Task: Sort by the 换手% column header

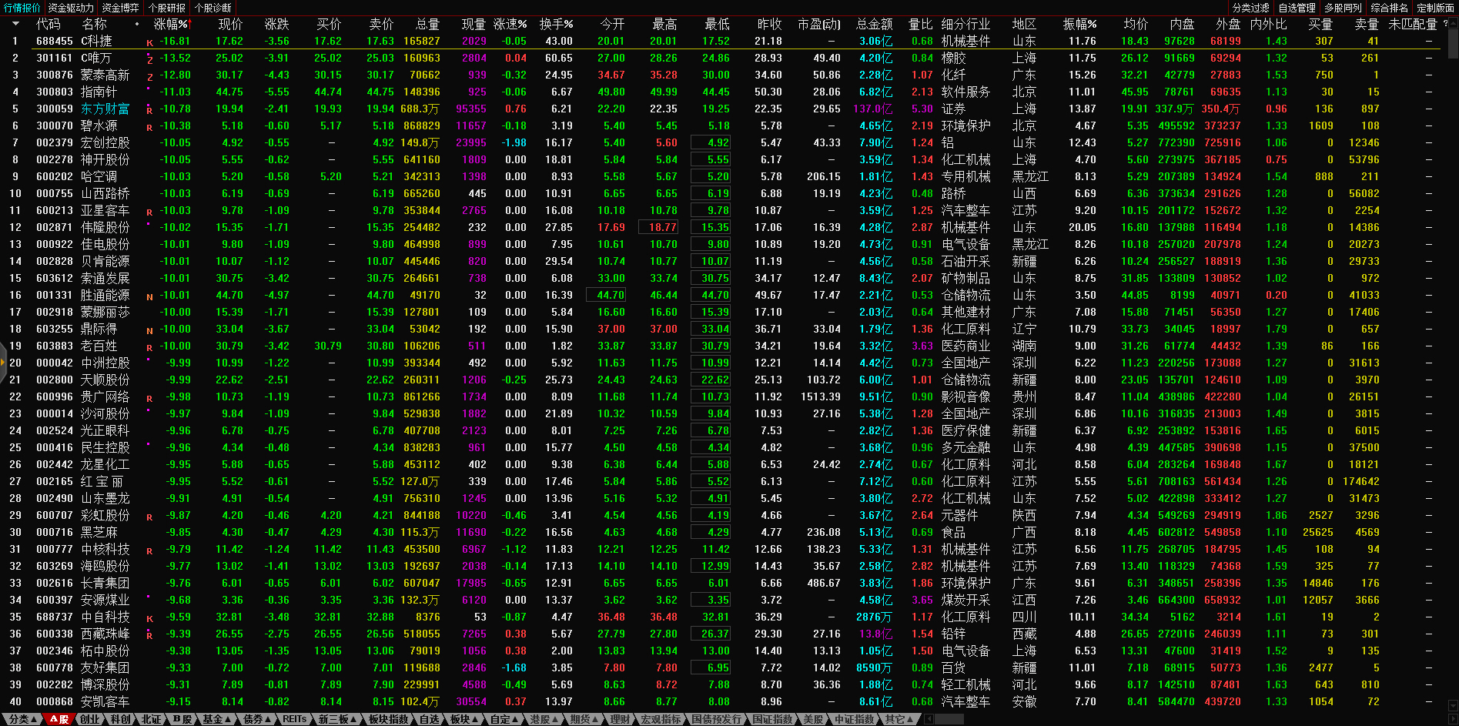Action: pos(556,25)
